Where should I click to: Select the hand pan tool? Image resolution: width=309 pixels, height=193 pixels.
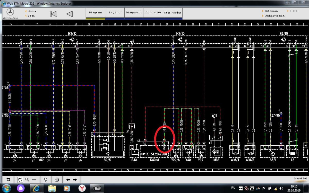click(x=20, y=180)
